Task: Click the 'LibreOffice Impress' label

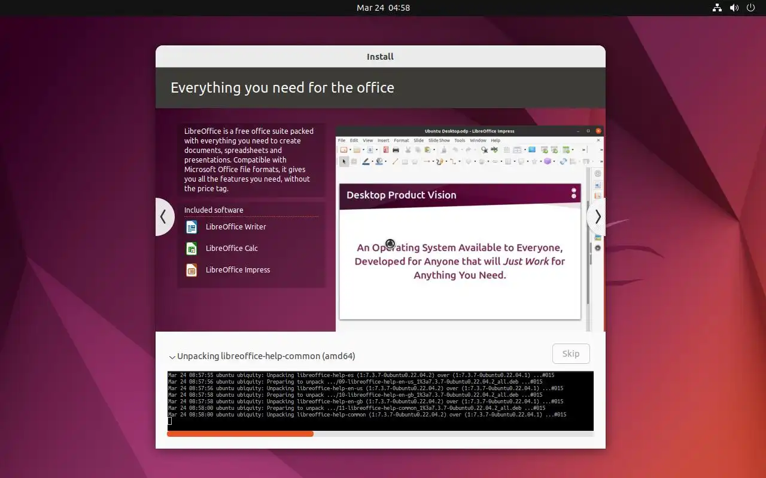Action: 238,270
